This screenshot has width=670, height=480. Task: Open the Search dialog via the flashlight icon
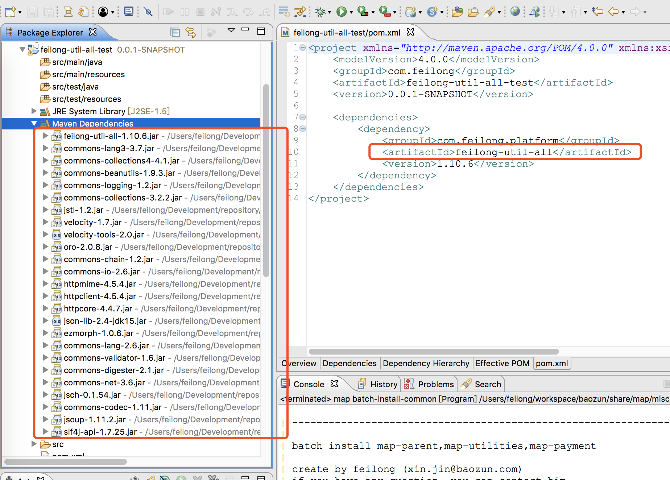coord(489,12)
